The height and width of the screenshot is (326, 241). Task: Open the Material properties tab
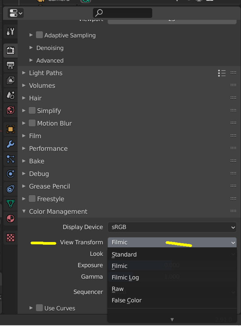[x=10, y=219]
